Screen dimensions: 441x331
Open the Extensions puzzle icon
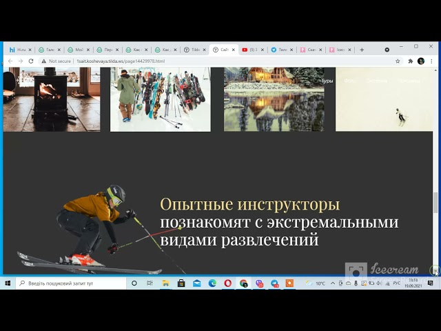tap(411, 61)
